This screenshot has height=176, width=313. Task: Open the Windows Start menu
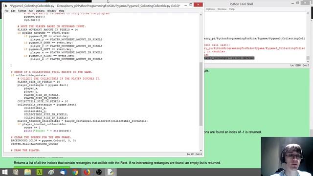(4, 172)
